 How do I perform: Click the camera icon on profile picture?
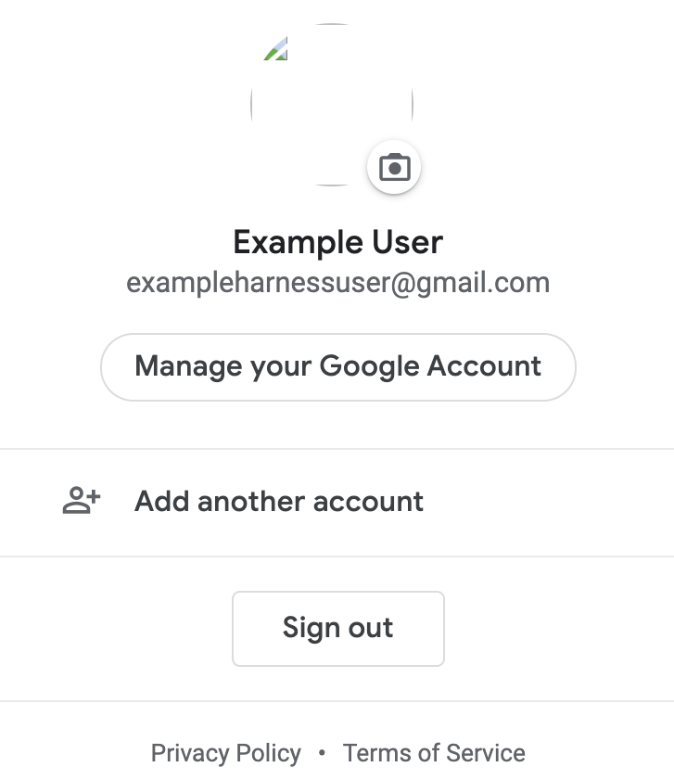point(395,168)
